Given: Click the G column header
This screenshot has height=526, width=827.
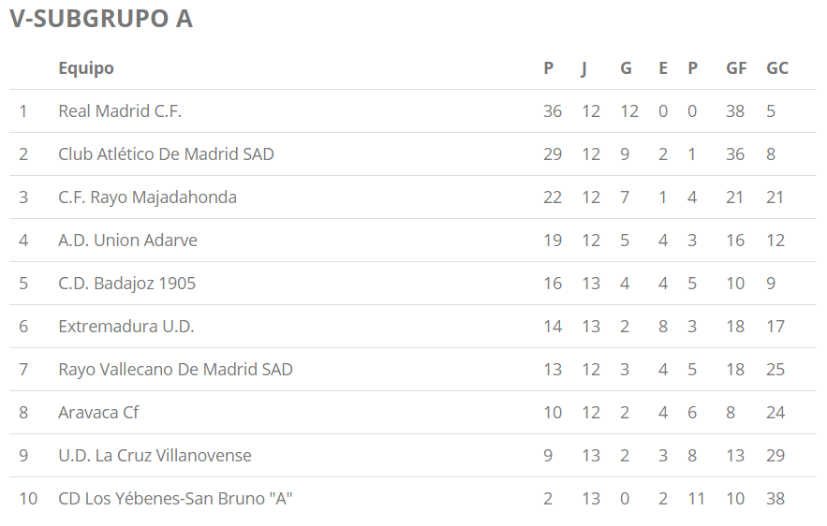Looking at the screenshot, I should tap(626, 68).
